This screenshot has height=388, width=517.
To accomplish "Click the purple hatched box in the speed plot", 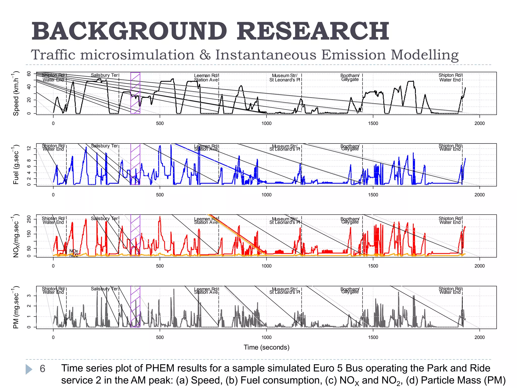I will coord(135,93).
